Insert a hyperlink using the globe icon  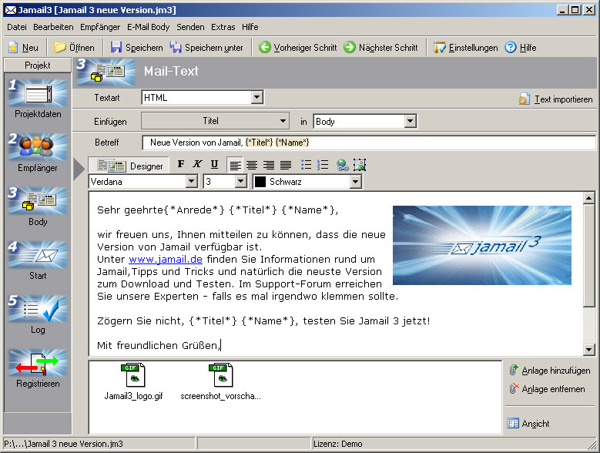[x=343, y=165]
